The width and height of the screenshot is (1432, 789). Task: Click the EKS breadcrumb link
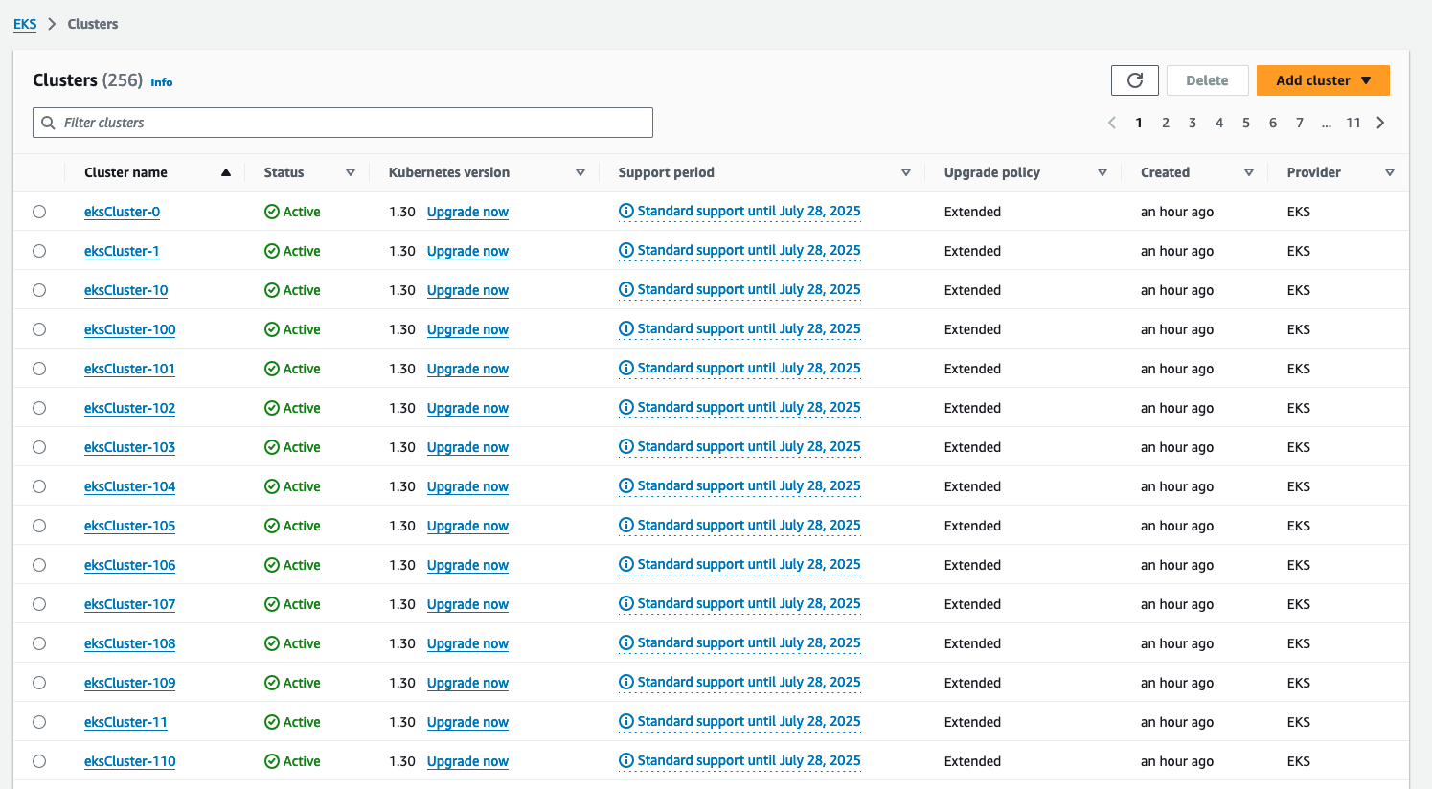(x=25, y=24)
